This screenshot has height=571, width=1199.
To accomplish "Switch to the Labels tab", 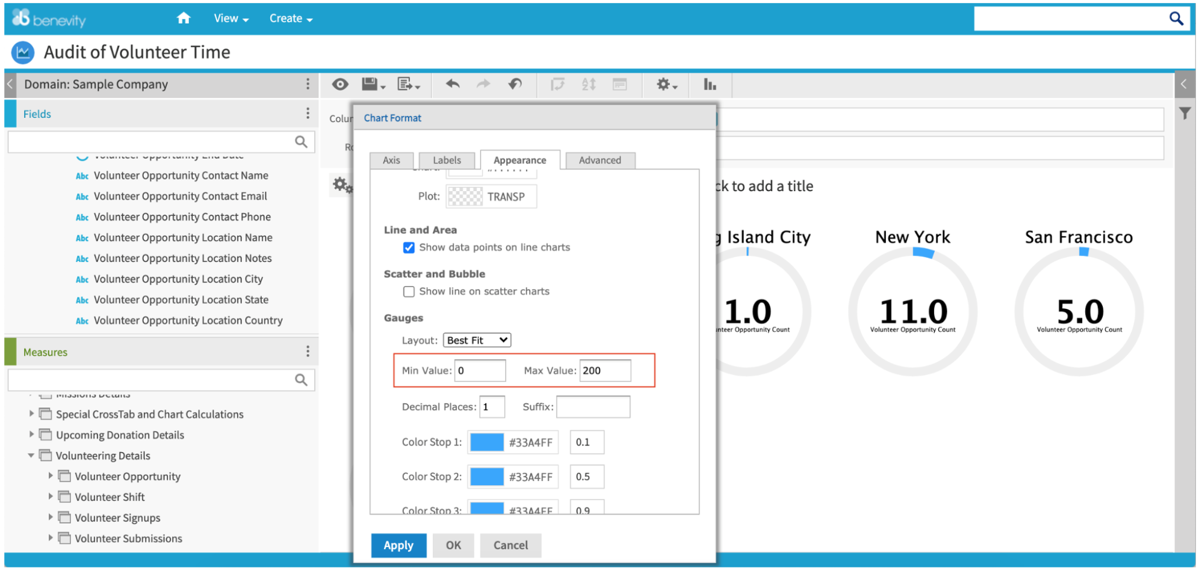I will (447, 160).
